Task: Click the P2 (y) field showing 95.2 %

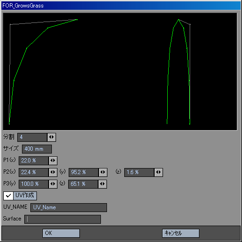Action: click(x=84, y=172)
